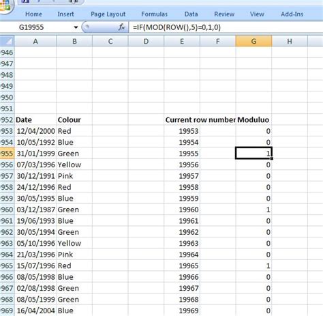323x316 pixels.
Task: Click the cell containing 19969
Action: [182, 311]
